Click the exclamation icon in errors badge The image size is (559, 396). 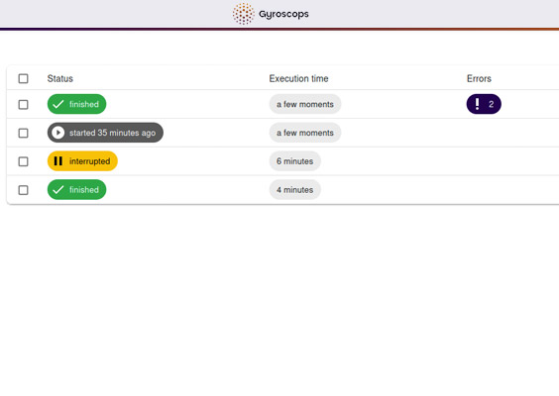478,104
